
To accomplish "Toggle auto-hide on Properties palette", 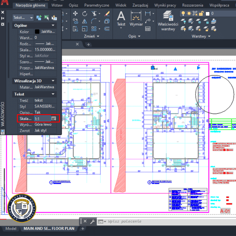I will (x=3, y=18).
